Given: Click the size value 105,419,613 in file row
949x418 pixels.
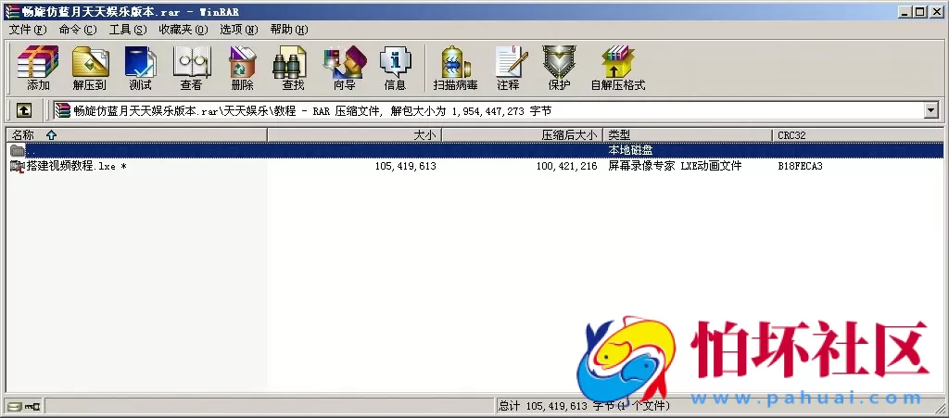Looking at the screenshot, I should pos(406,166).
